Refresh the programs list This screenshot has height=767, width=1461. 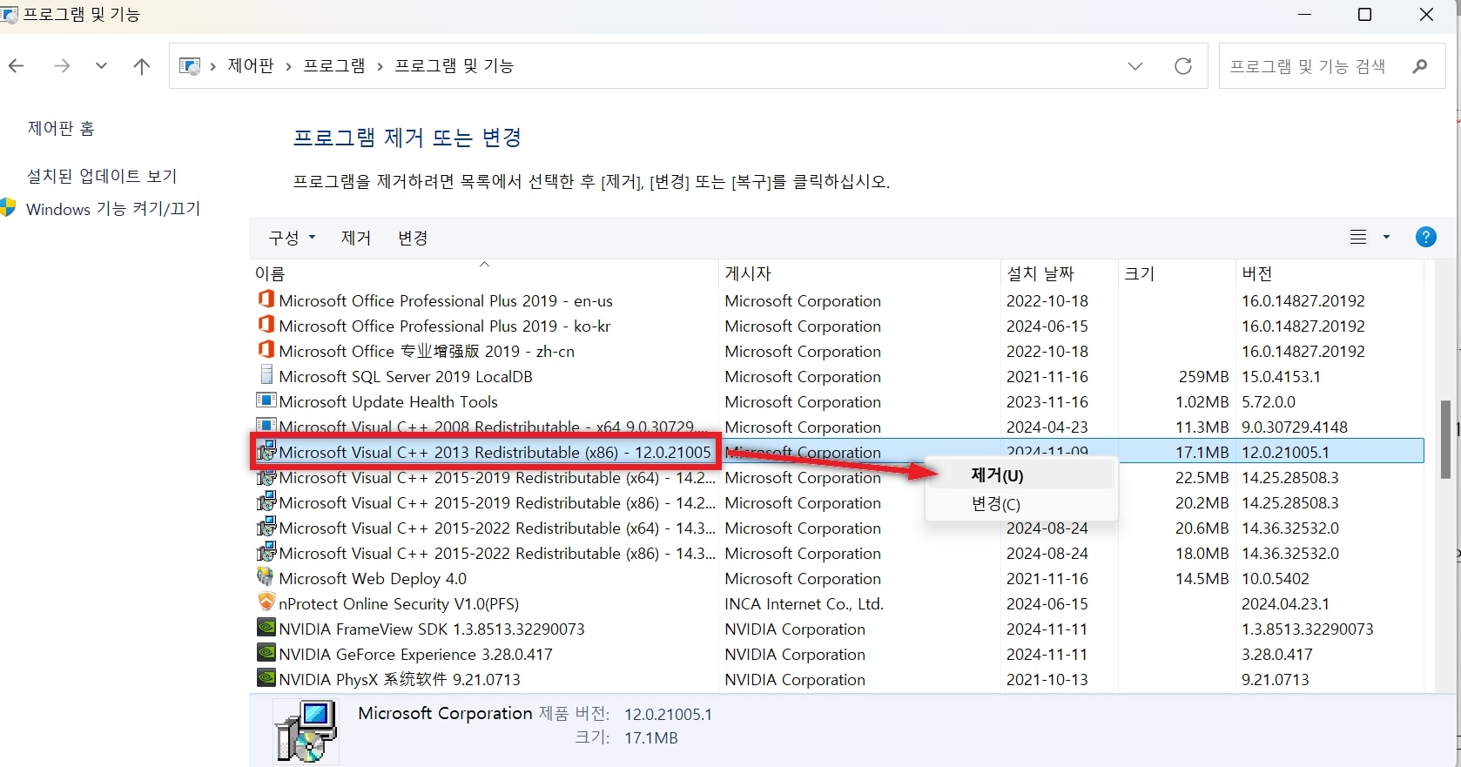click(1183, 66)
